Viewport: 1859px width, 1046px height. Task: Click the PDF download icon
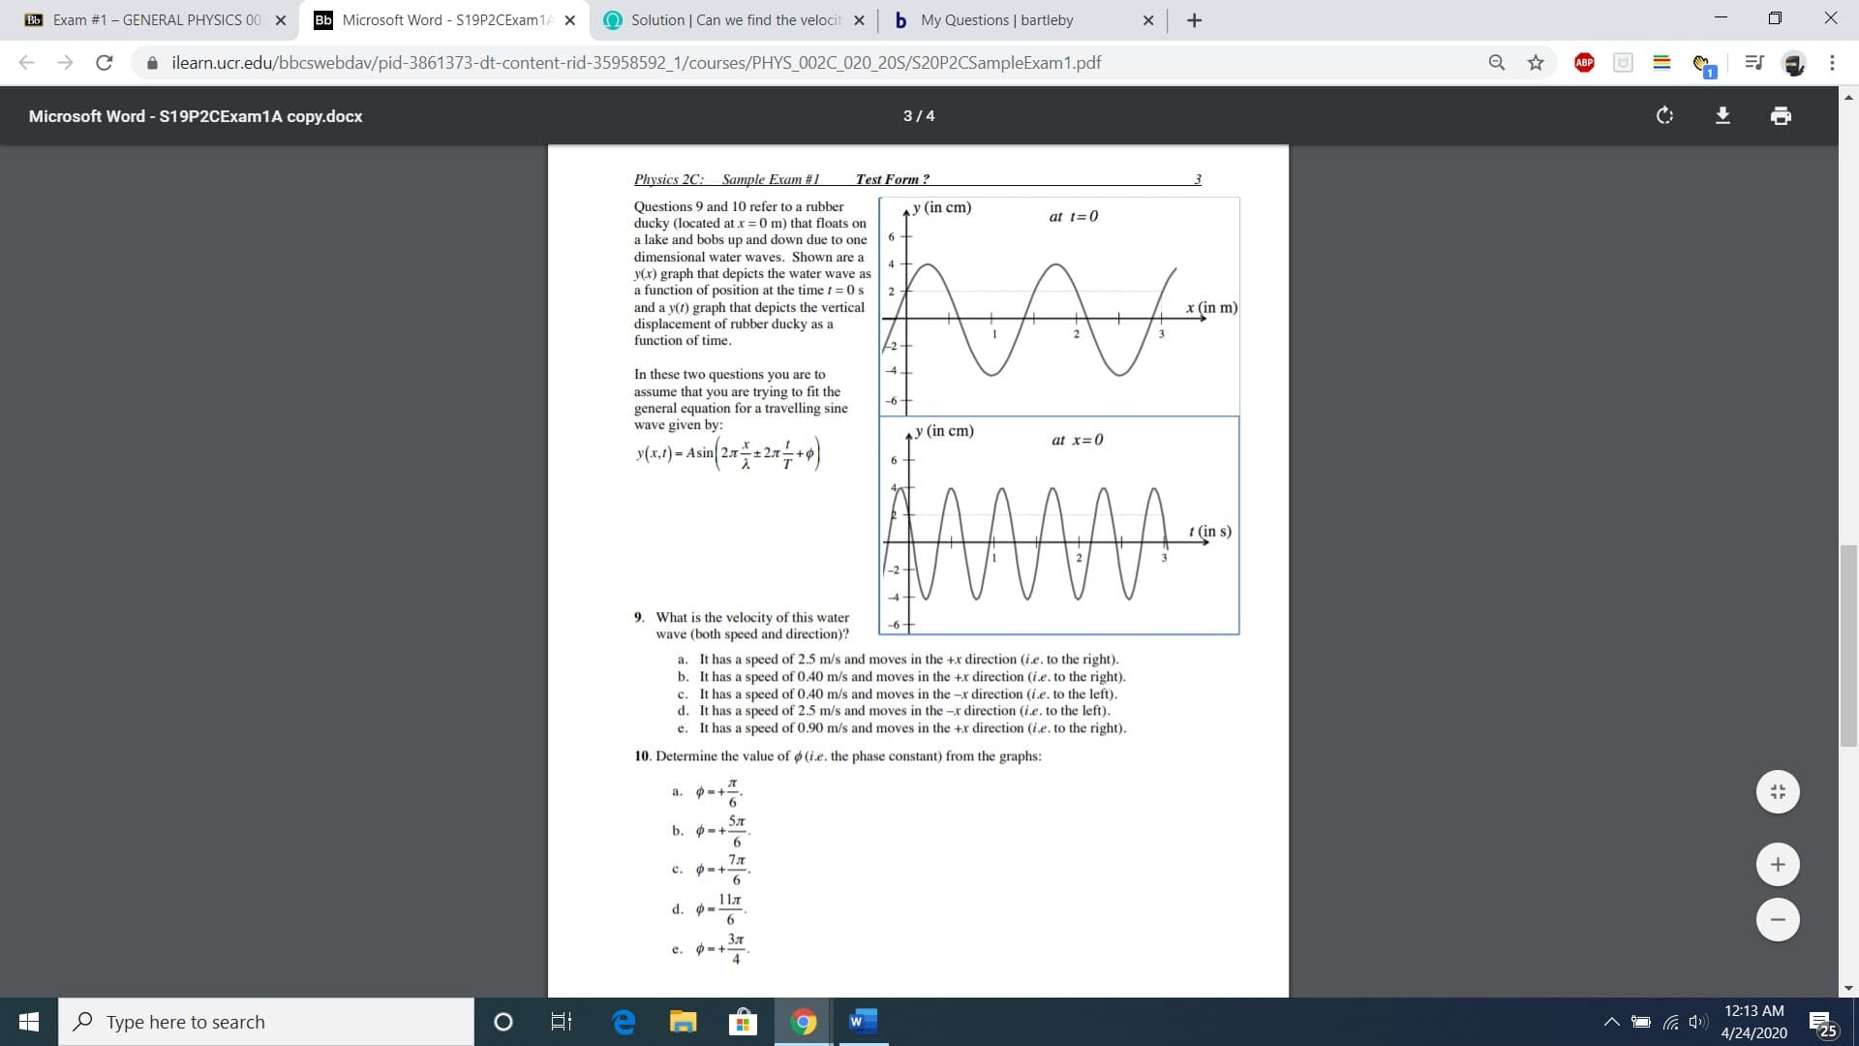click(x=1723, y=116)
